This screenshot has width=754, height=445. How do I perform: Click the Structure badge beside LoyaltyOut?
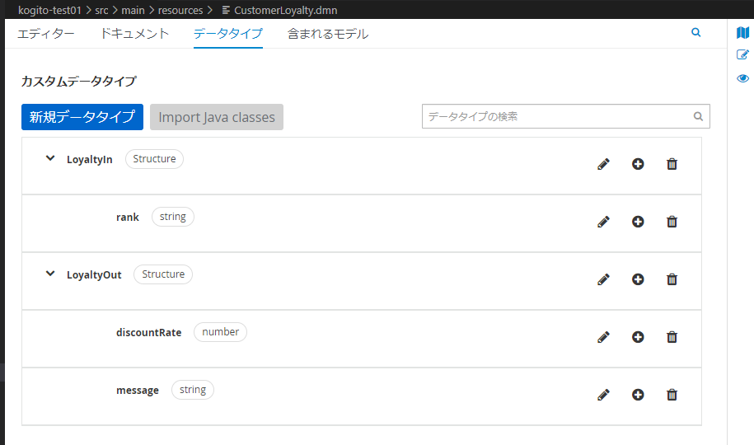[163, 274]
